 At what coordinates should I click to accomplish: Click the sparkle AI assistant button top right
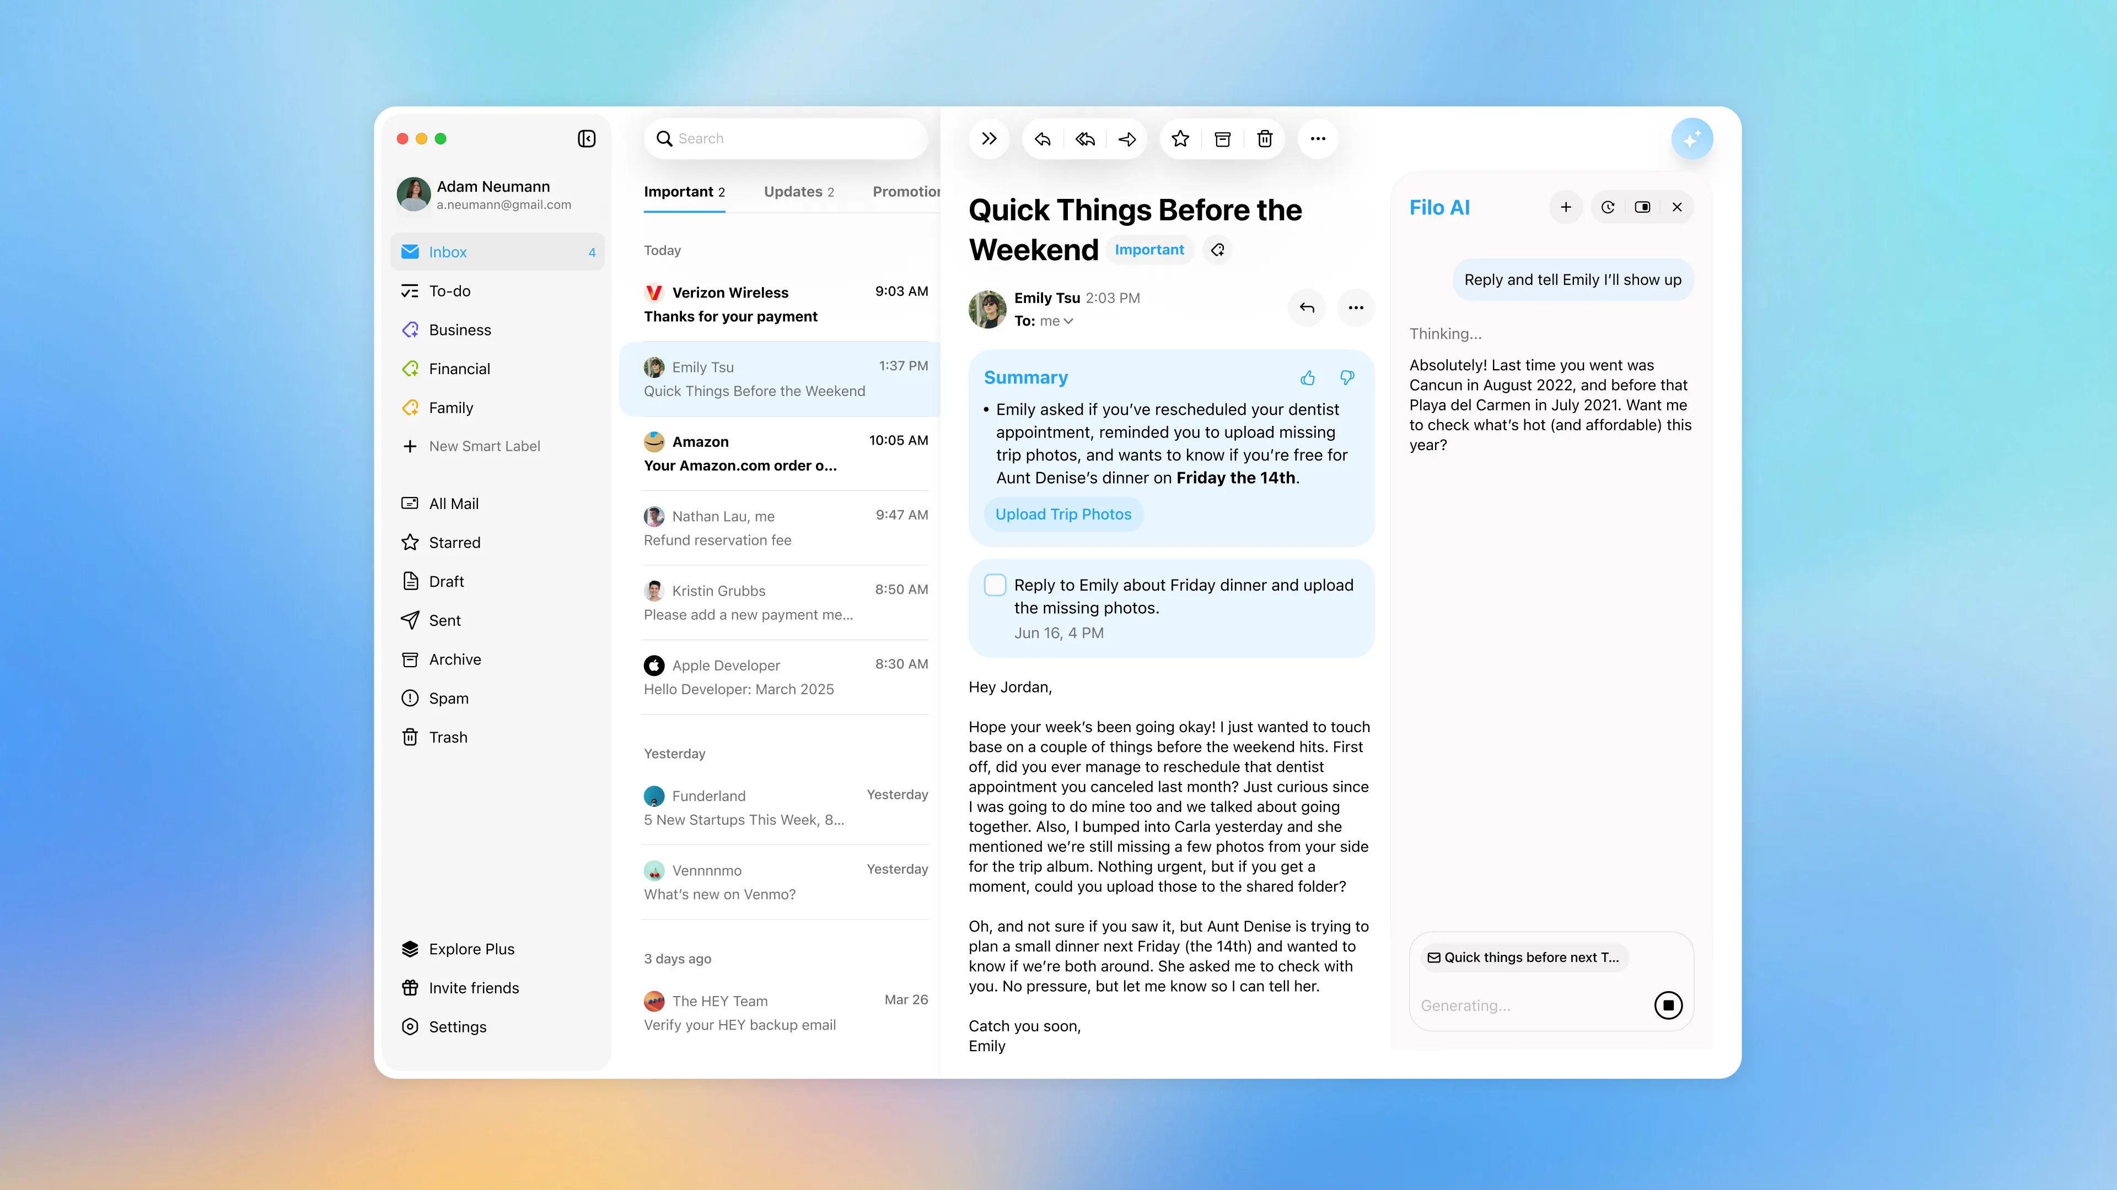click(x=1693, y=138)
